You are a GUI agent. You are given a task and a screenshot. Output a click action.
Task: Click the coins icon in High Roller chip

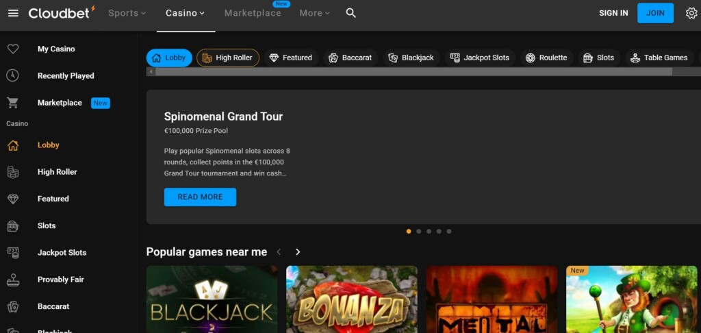click(207, 58)
